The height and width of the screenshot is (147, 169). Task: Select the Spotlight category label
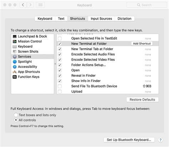25,62
